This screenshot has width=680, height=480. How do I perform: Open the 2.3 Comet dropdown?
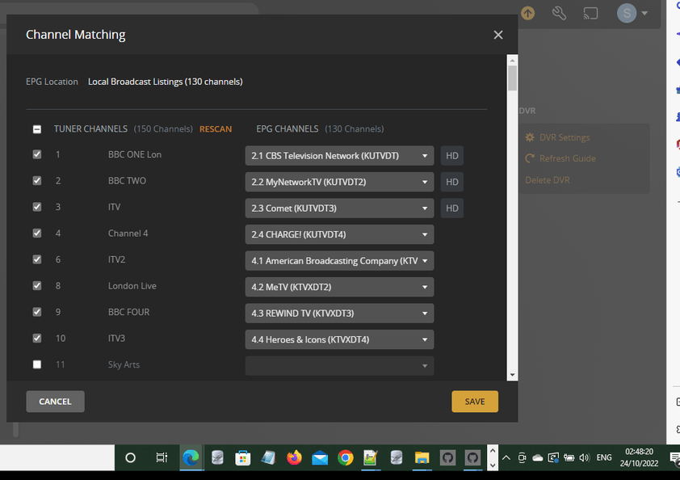coord(339,208)
